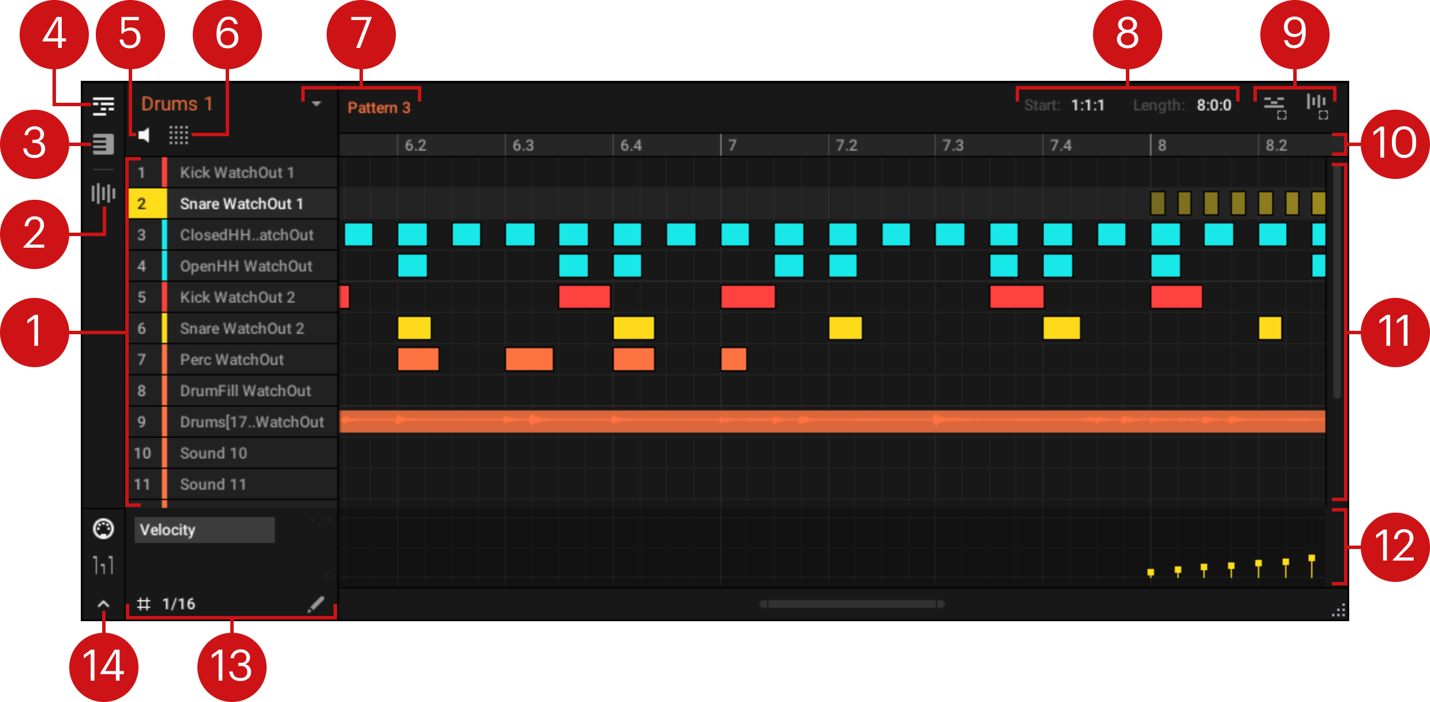Viewport: 1430px width, 702px height.
Task: Click the zoom-to-fit horizontal icon
Action: tap(1275, 107)
